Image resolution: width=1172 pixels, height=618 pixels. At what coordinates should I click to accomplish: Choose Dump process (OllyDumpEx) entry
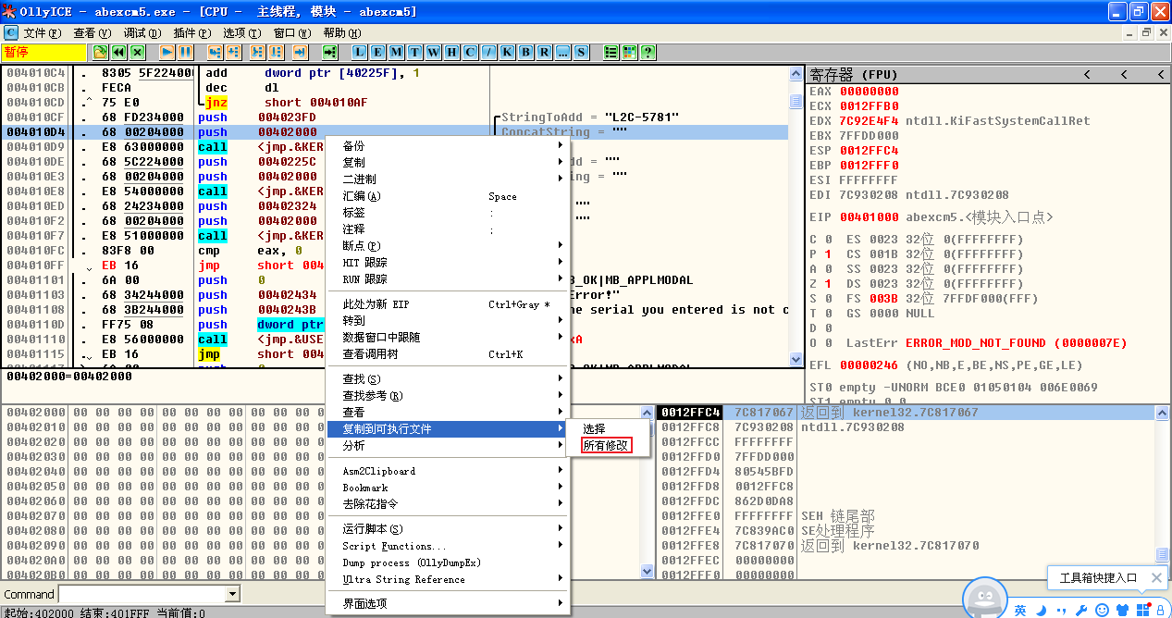tap(449, 562)
